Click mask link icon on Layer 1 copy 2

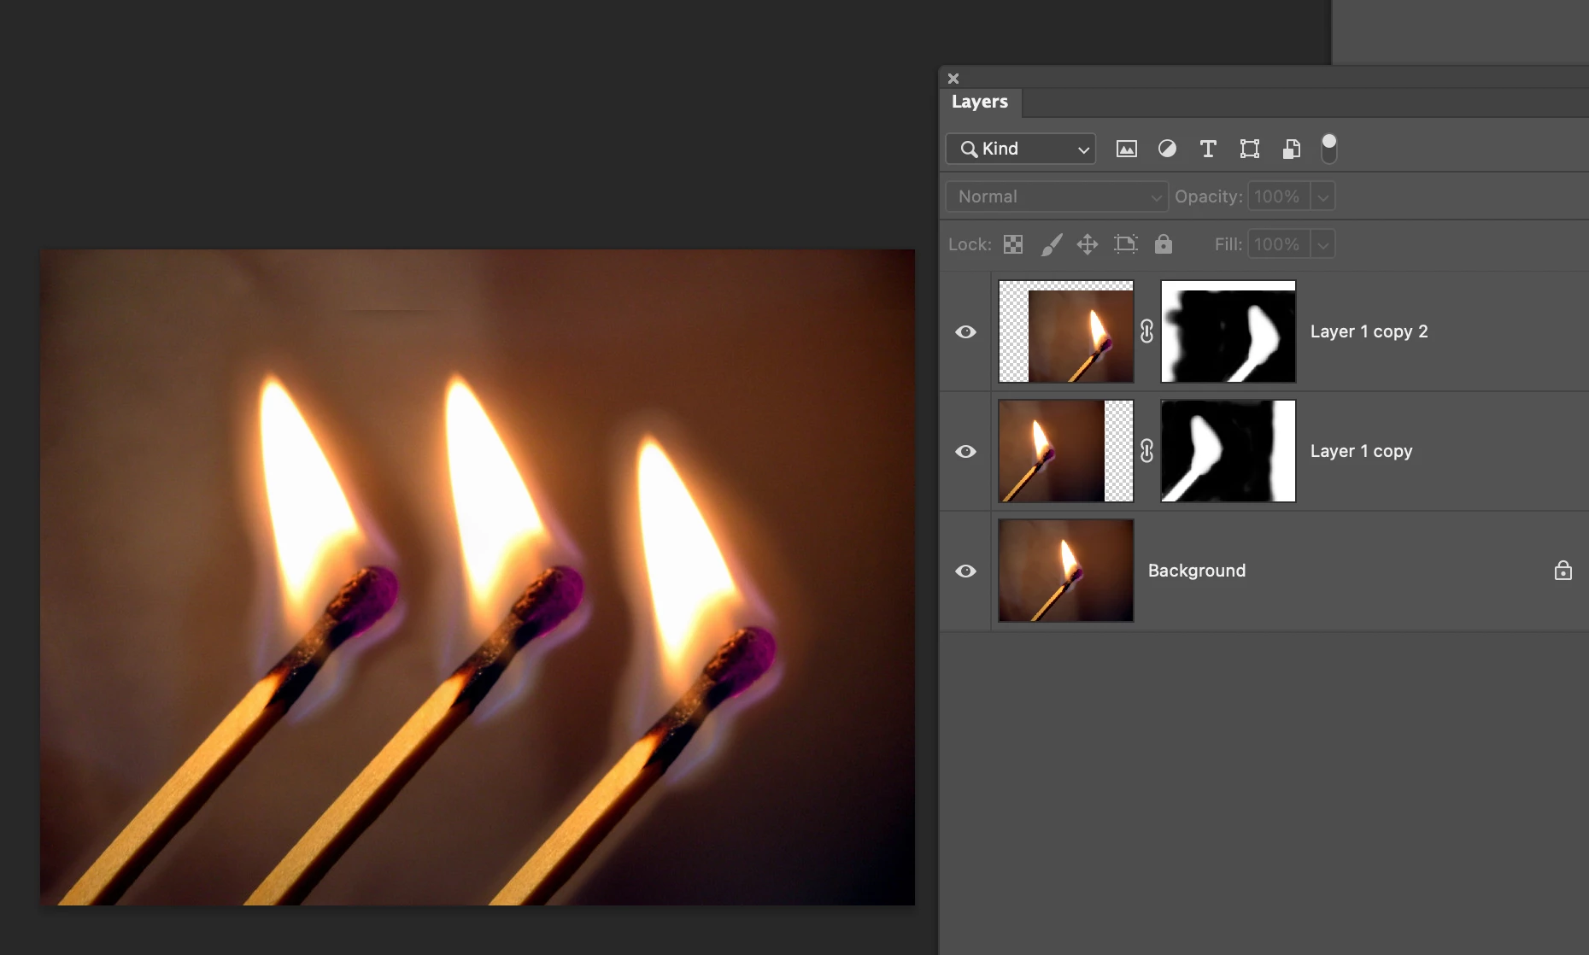(1146, 331)
